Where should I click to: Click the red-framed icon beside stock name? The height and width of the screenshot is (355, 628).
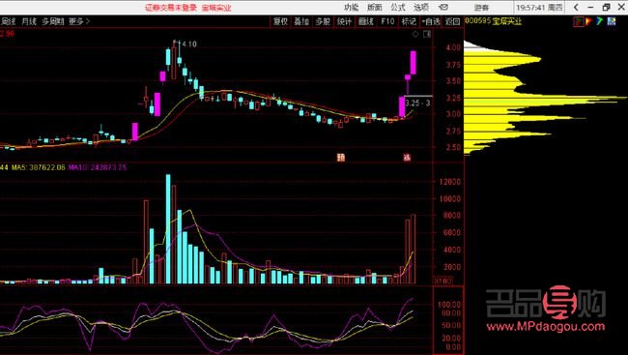tap(579, 21)
